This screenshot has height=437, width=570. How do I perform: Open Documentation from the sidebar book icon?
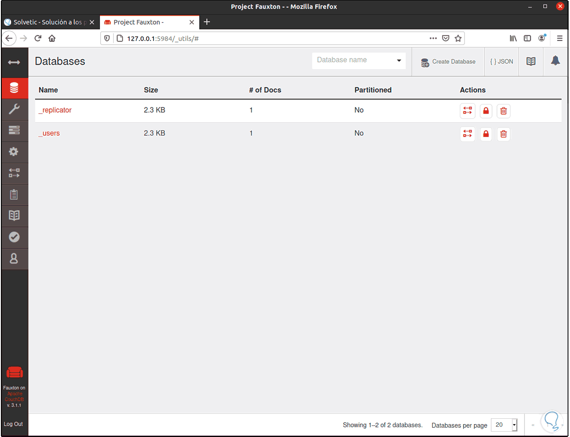14,216
